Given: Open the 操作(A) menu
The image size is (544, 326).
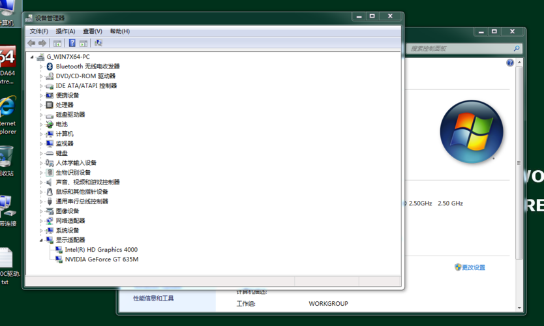Looking at the screenshot, I should point(66,31).
